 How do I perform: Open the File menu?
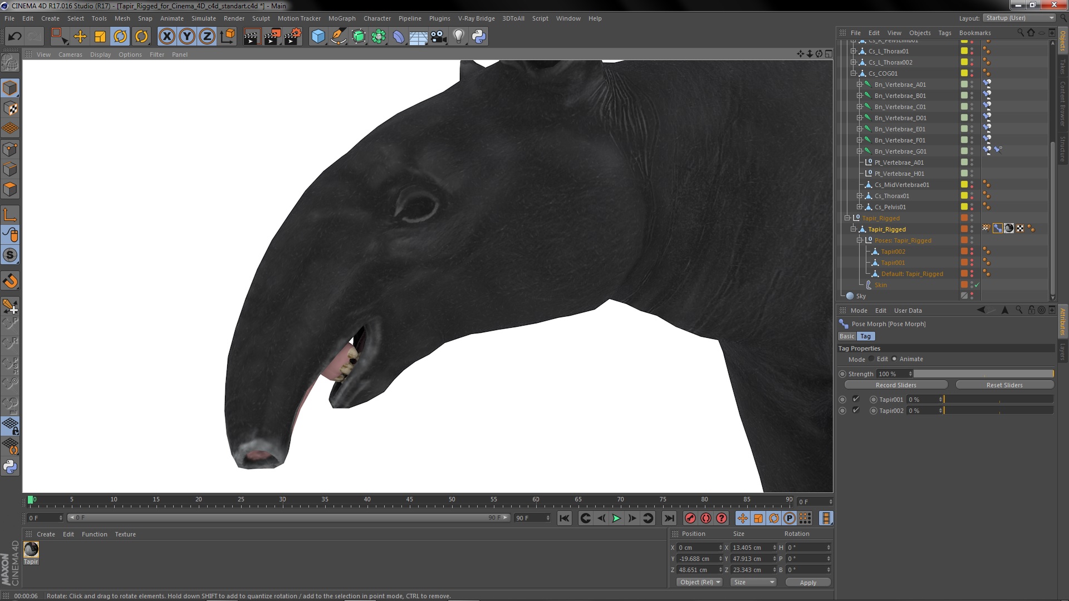pyautogui.click(x=9, y=18)
